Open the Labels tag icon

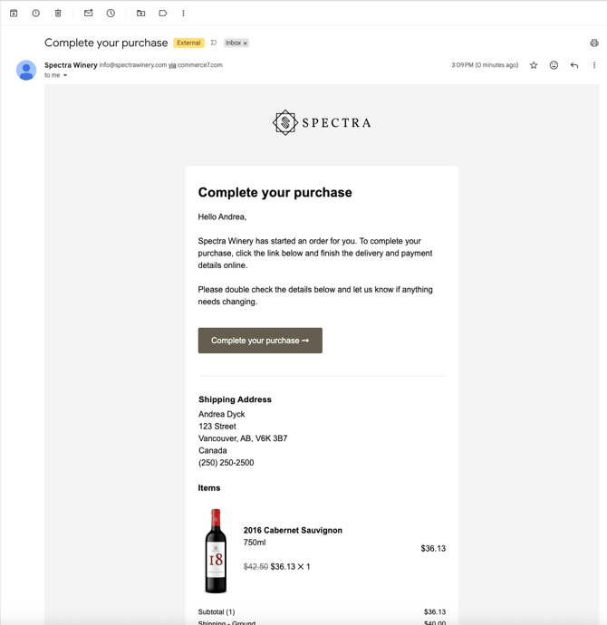(162, 14)
